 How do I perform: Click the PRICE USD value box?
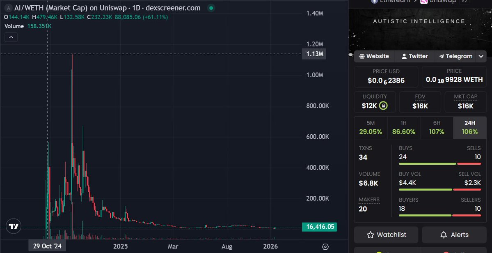click(x=386, y=76)
